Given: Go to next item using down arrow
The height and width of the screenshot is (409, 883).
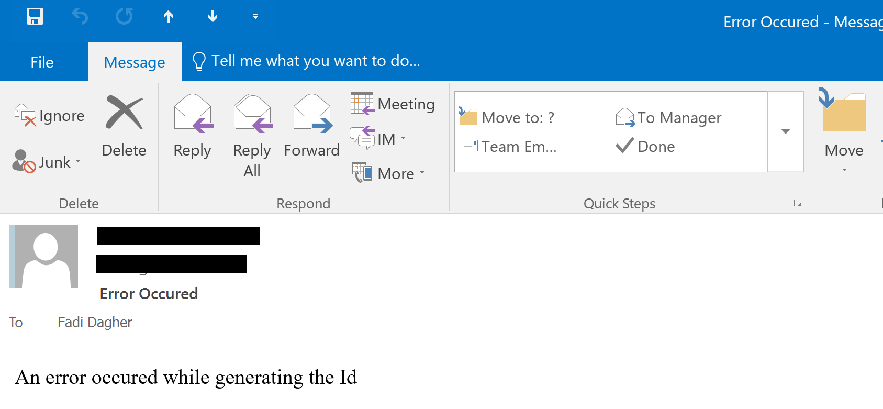Looking at the screenshot, I should (213, 17).
